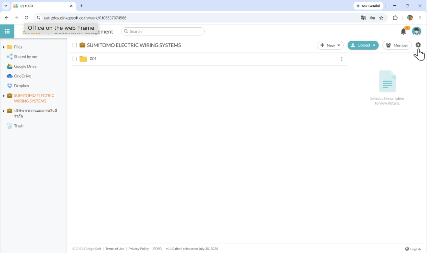Open Files in the sidebar
This screenshot has height=253, width=427.
18,47
